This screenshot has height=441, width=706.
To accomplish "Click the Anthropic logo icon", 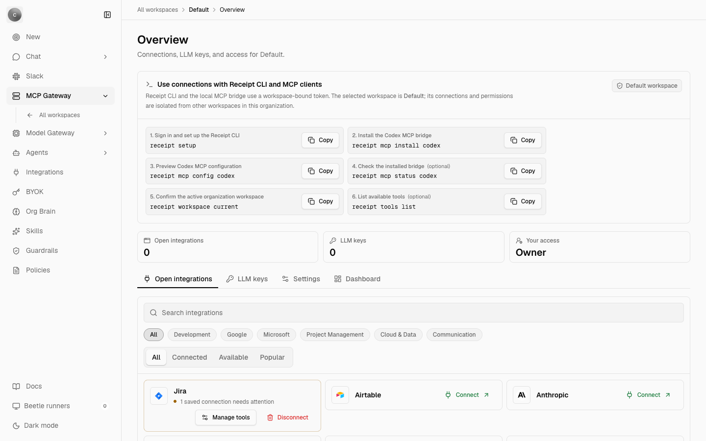I will tap(522, 395).
